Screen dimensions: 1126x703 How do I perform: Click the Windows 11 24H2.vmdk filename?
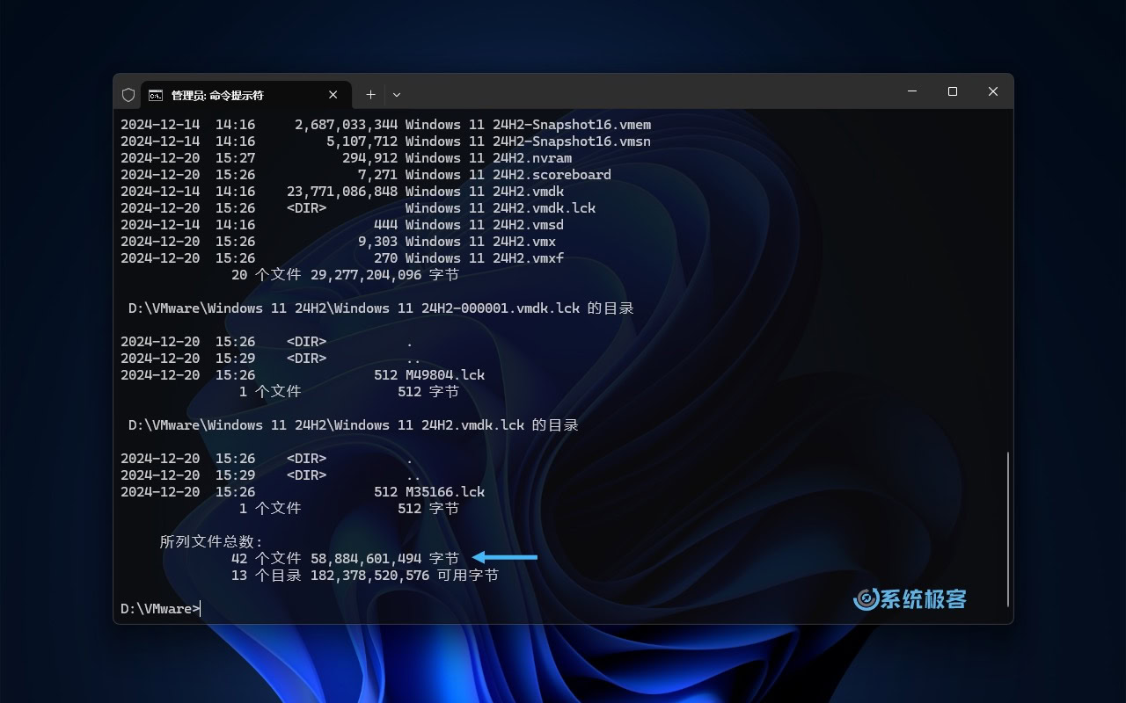485,192
